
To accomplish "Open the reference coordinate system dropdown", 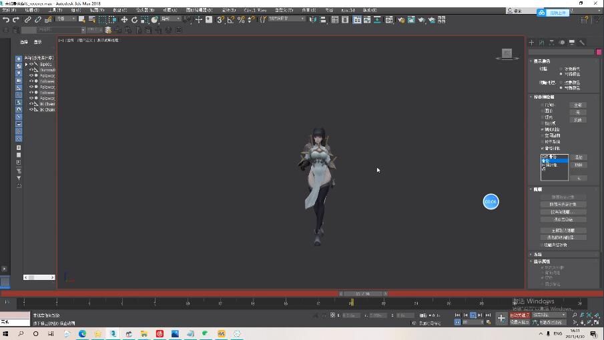I will pyautogui.click(x=171, y=19).
